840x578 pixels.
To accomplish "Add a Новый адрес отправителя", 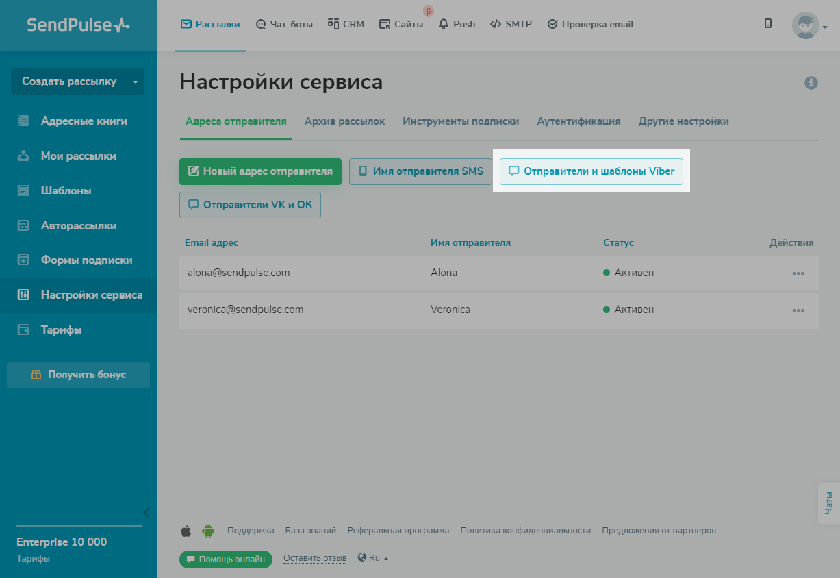I will click(260, 171).
